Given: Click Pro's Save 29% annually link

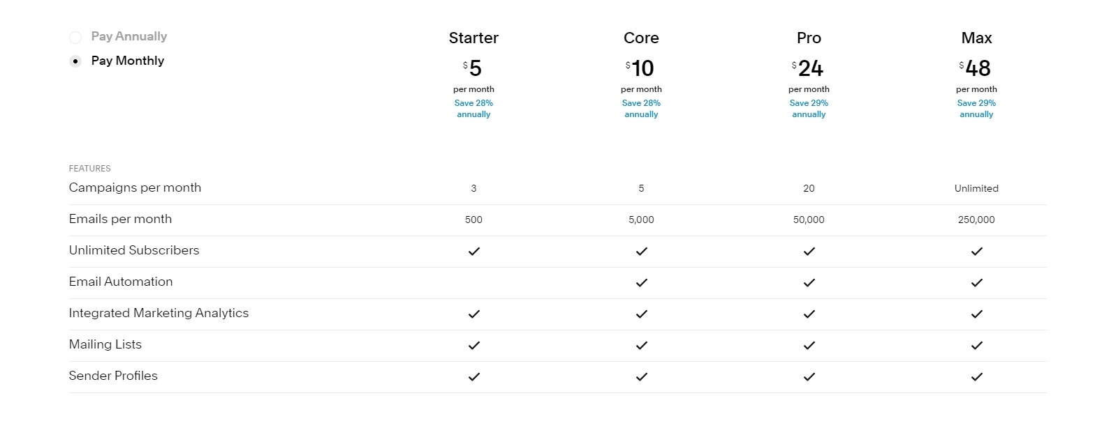Looking at the screenshot, I should pos(809,109).
